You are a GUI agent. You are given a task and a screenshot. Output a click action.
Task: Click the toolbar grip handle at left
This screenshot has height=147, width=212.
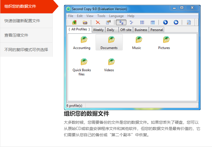click(68, 22)
